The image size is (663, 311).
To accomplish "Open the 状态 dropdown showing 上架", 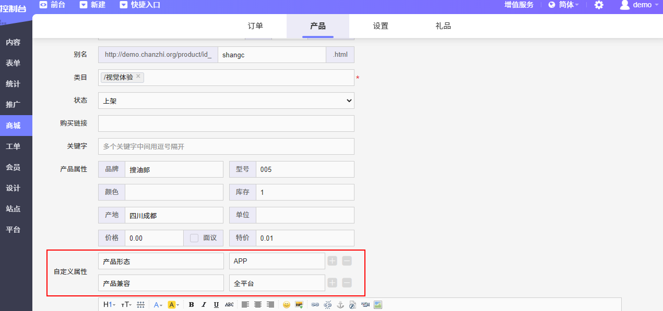I will point(226,101).
